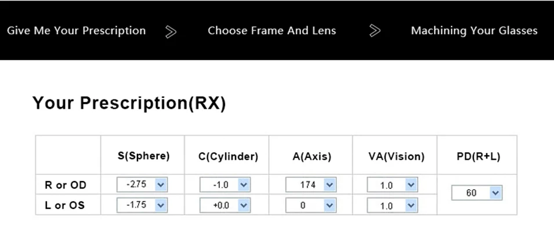
Task: Open the L or OS Axis dropdown showing 0
Action: [311, 205]
